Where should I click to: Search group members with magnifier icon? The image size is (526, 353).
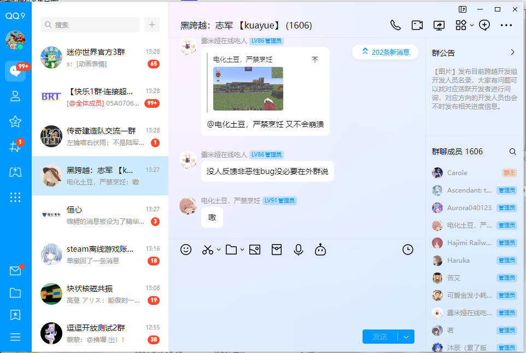tap(512, 152)
